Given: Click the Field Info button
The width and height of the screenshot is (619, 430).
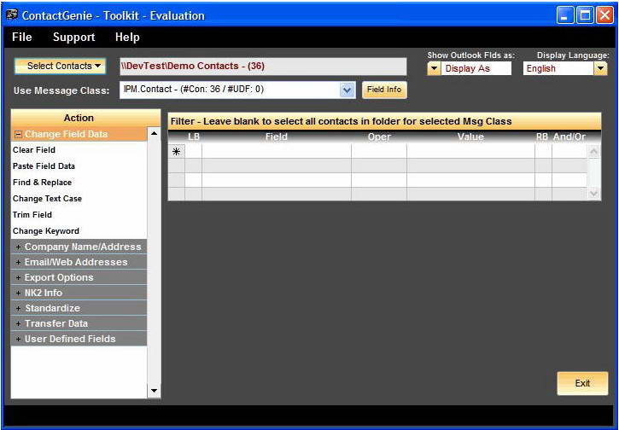Looking at the screenshot, I should [x=384, y=90].
